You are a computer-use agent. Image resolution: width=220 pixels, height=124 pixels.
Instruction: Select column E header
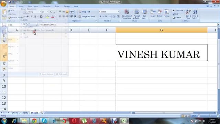point(89,30)
